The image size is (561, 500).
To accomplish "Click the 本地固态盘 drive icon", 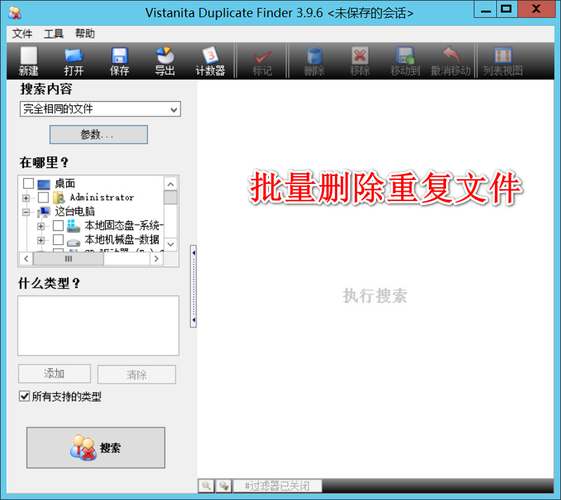I will (x=74, y=226).
